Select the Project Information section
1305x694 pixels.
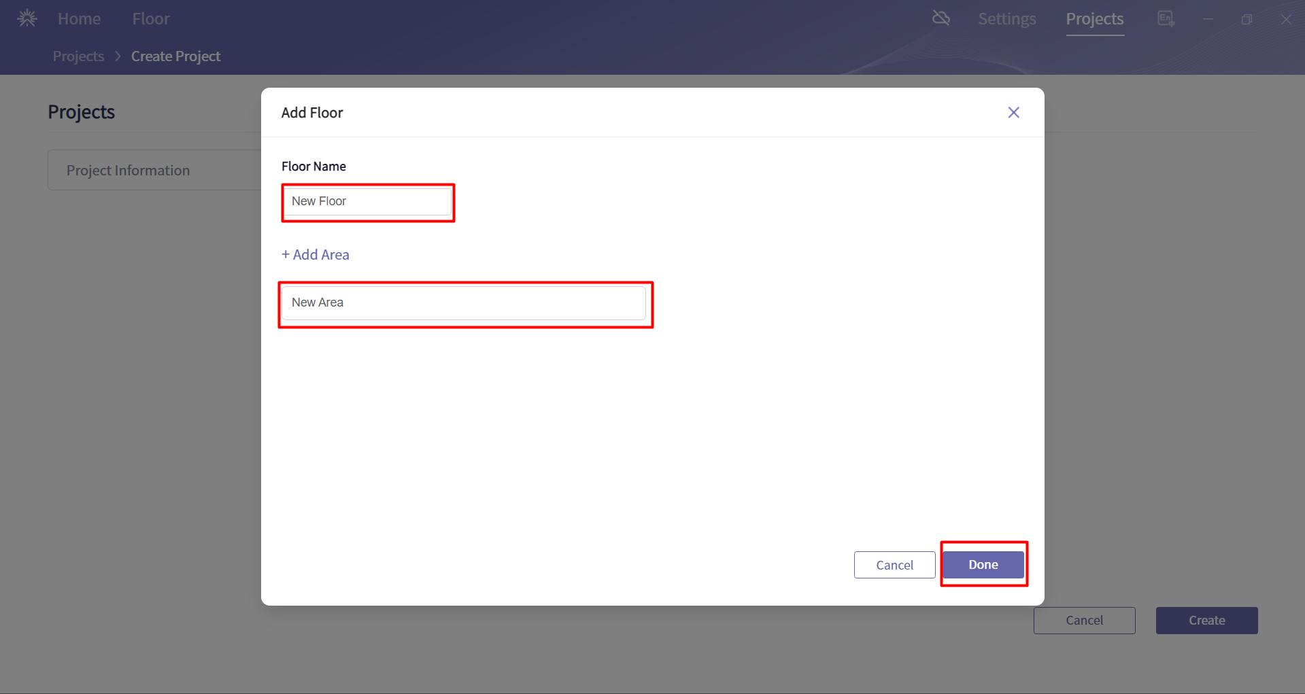(128, 171)
